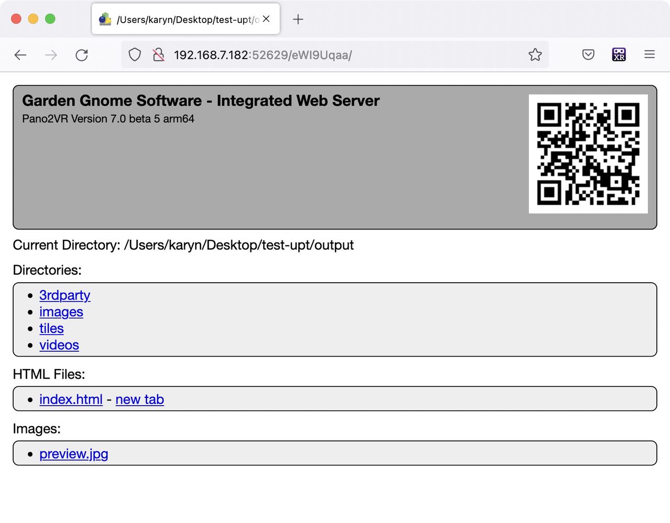View the preview.jpg image
Image resolution: width=670 pixels, height=523 pixels.
pyautogui.click(x=73, y=454)
